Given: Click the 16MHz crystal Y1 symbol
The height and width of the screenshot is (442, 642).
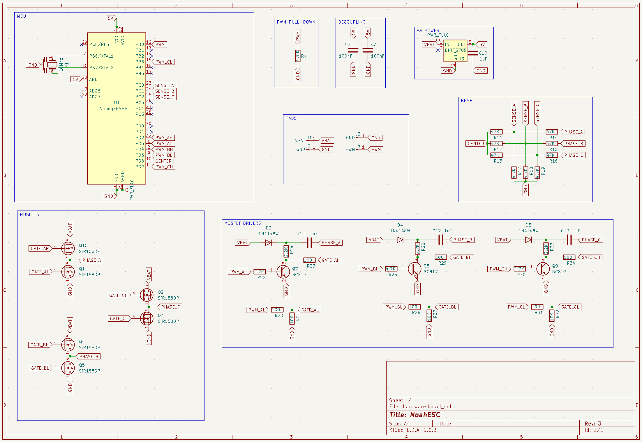Looking at the screenshot, I should coord(52,65).
